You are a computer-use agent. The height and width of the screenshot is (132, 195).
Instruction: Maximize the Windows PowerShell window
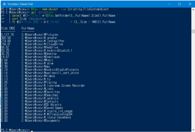coord(180,4)
